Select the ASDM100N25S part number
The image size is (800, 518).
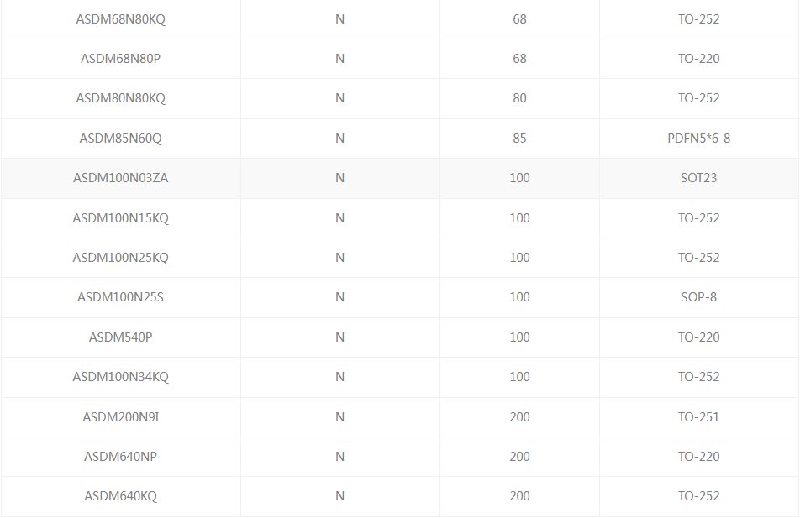click(120, 297)
